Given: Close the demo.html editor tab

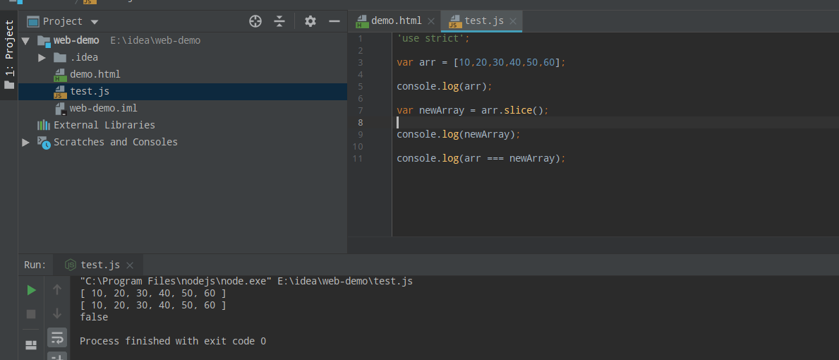Looking at the screenshot, I should [431, 21].
